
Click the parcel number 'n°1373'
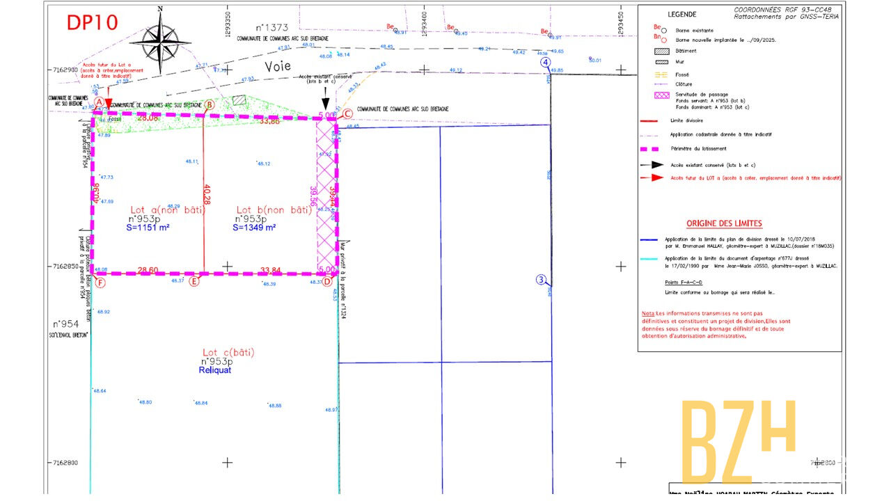tap(271, 28)
